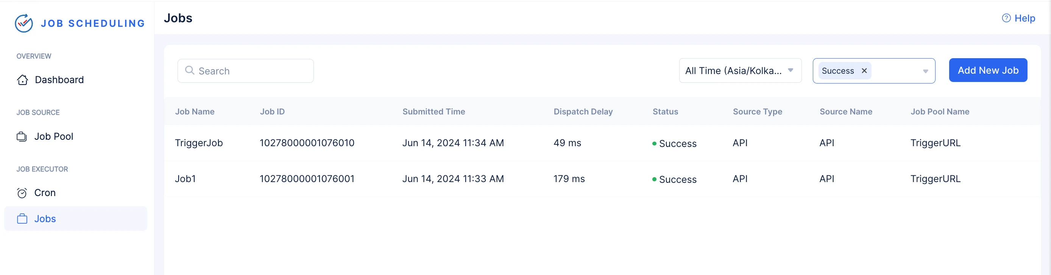Open the TriggerJob row
This screenshot has height=275, width=1051.
click(603, 143)
